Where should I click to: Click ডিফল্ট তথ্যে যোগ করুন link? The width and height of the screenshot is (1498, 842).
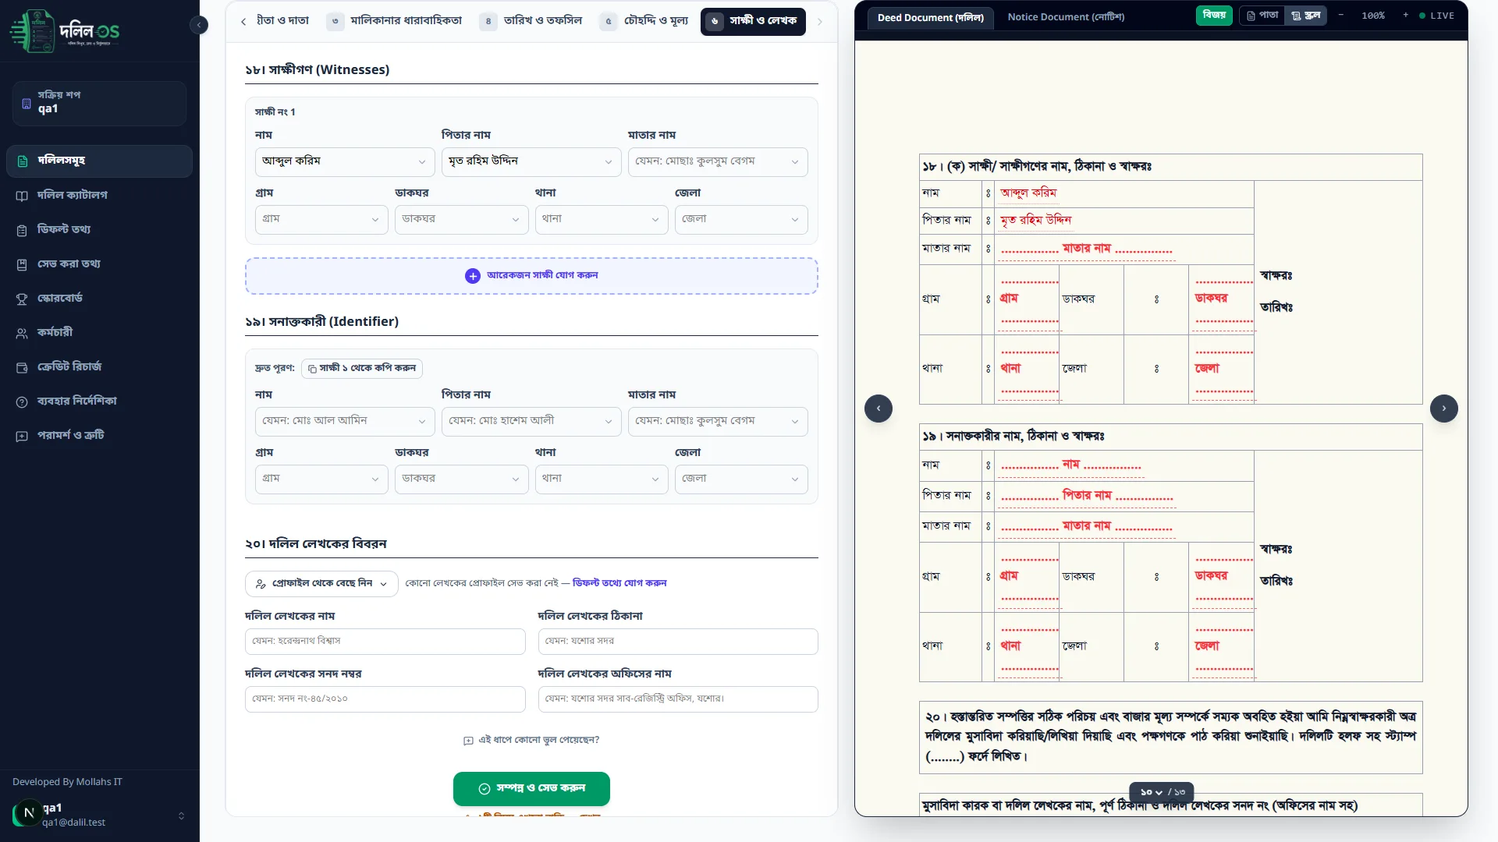pyautogui.click(x=619, y=583)
